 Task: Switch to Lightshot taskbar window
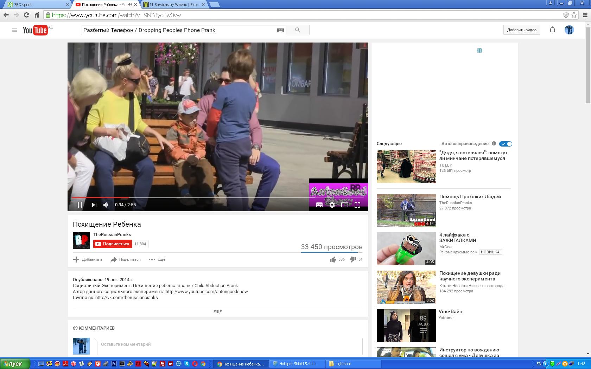point(352,364)
